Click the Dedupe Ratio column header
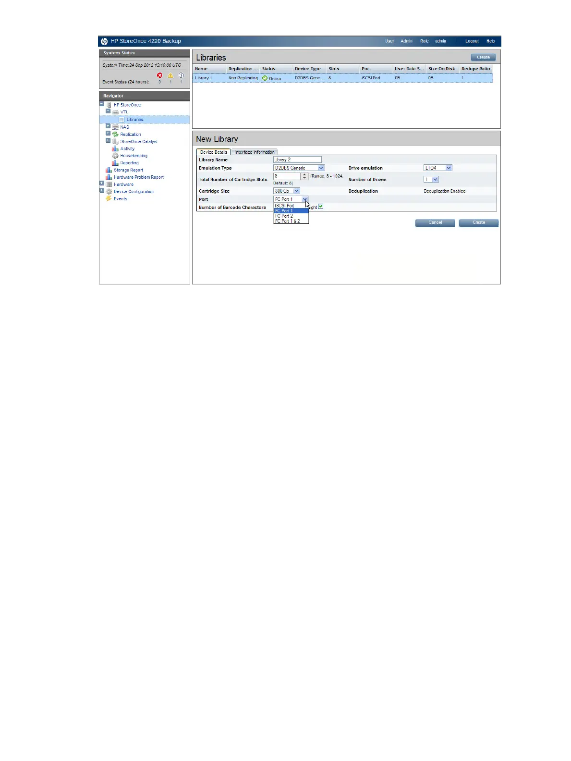This screenshot has height=761, width=571. coord(476,69)
